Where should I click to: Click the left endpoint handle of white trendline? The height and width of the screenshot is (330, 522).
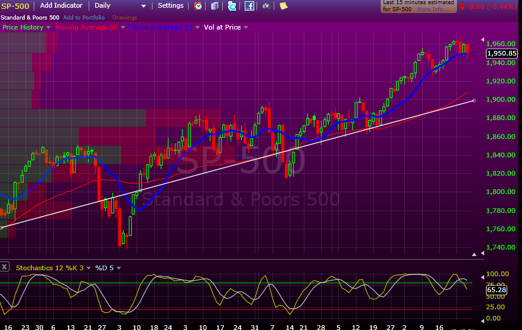point(1,228)
